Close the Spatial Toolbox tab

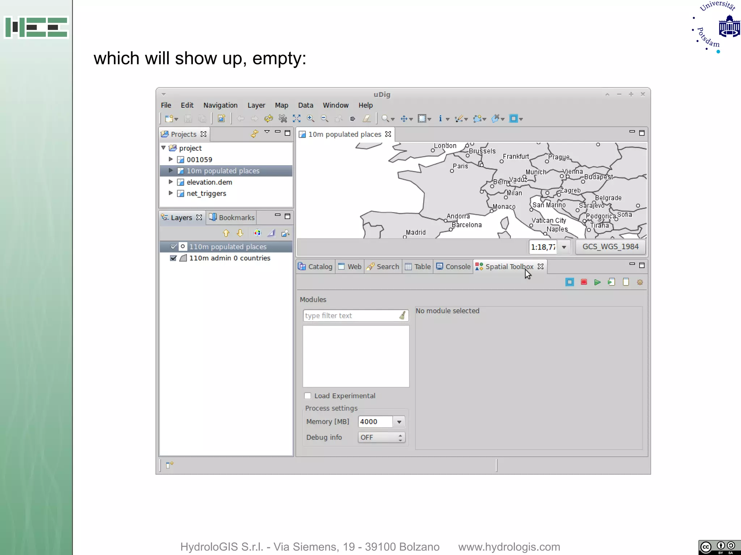pyautogui.click(x=541, y=266)
